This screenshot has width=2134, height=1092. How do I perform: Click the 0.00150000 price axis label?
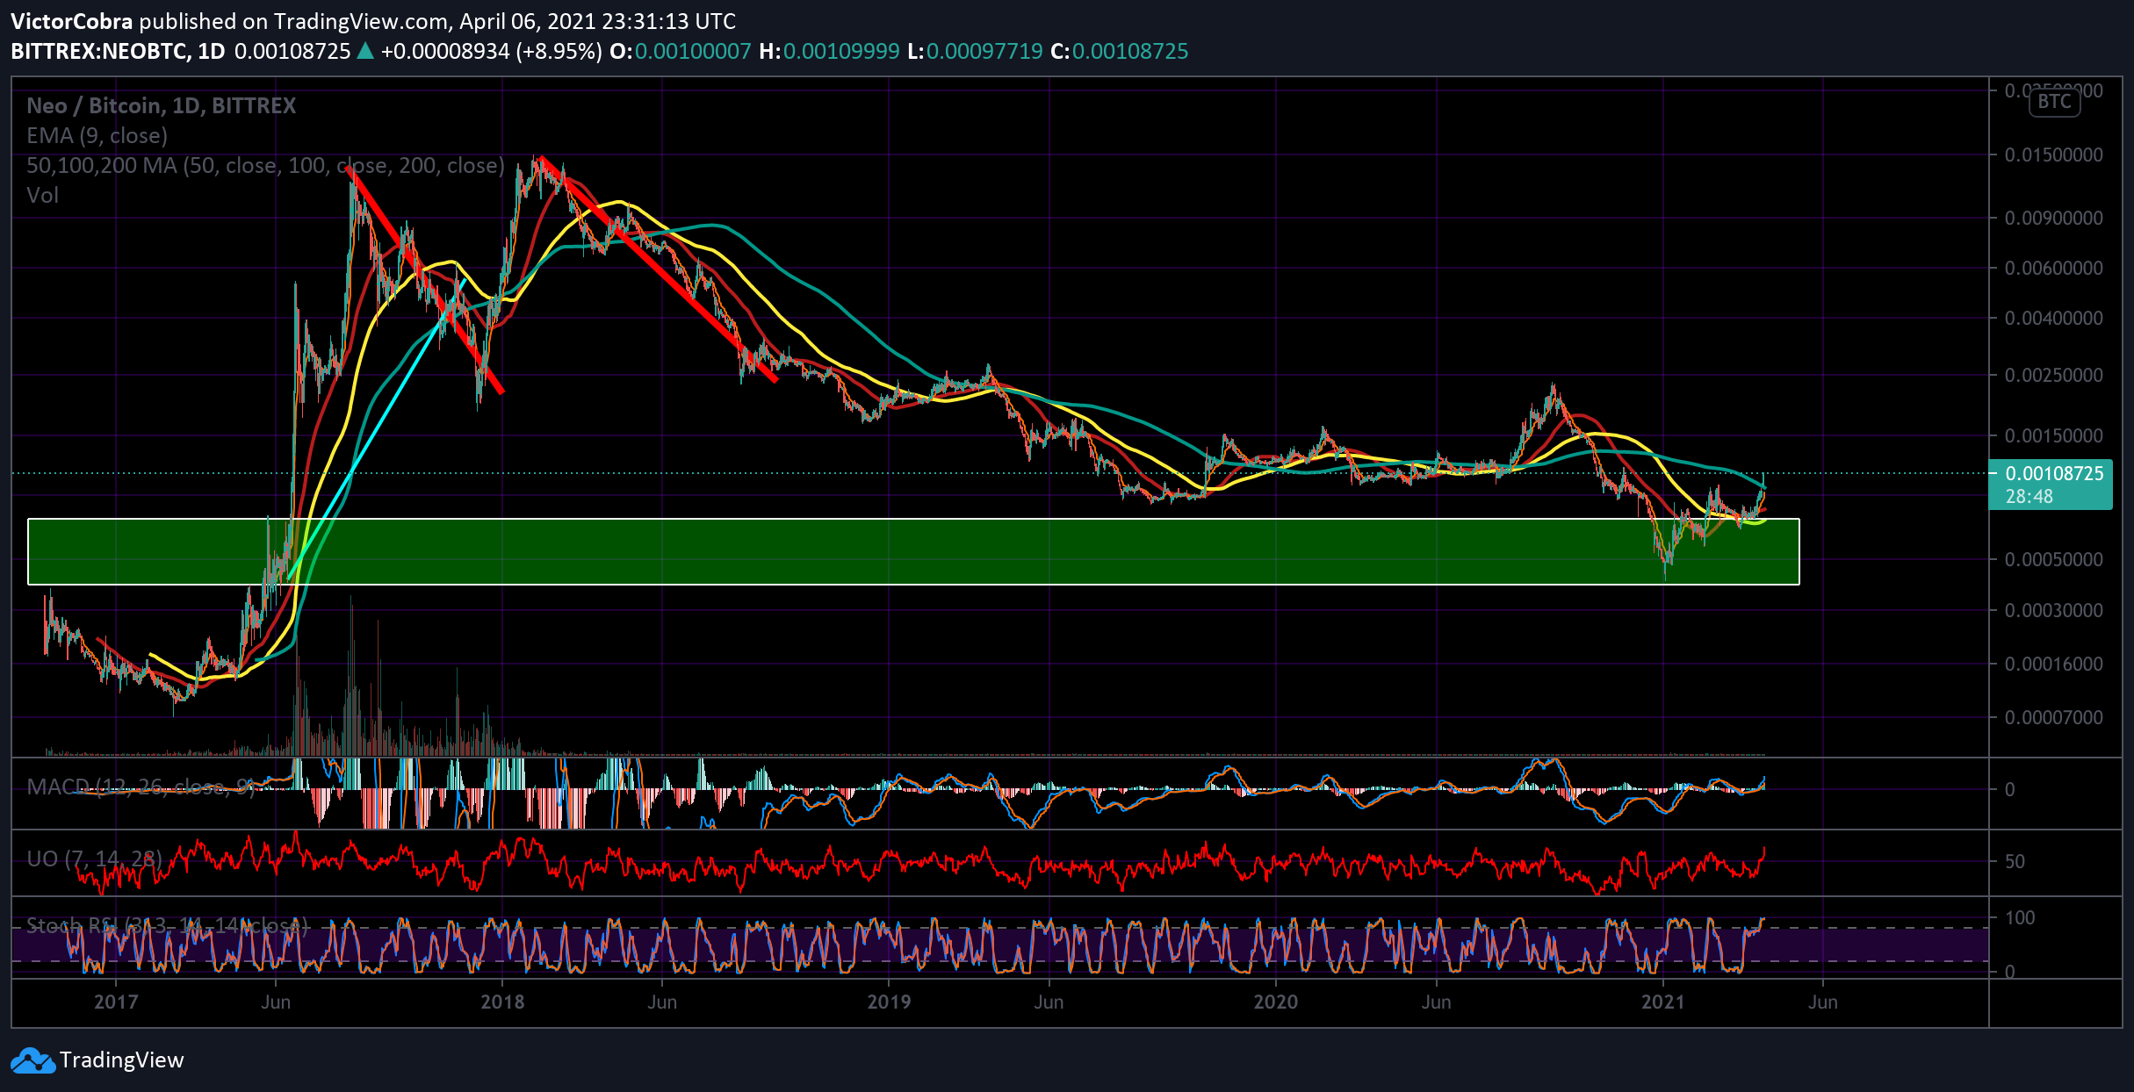[2054, 435]
